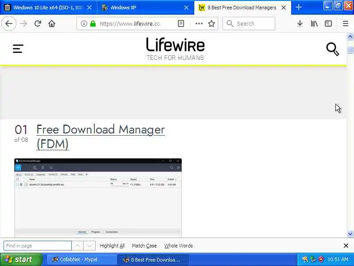Screen dimensions: 354x266
Task: Click the scrollbar down arrow
Action: pyautogui.click(x=350, y=234)
